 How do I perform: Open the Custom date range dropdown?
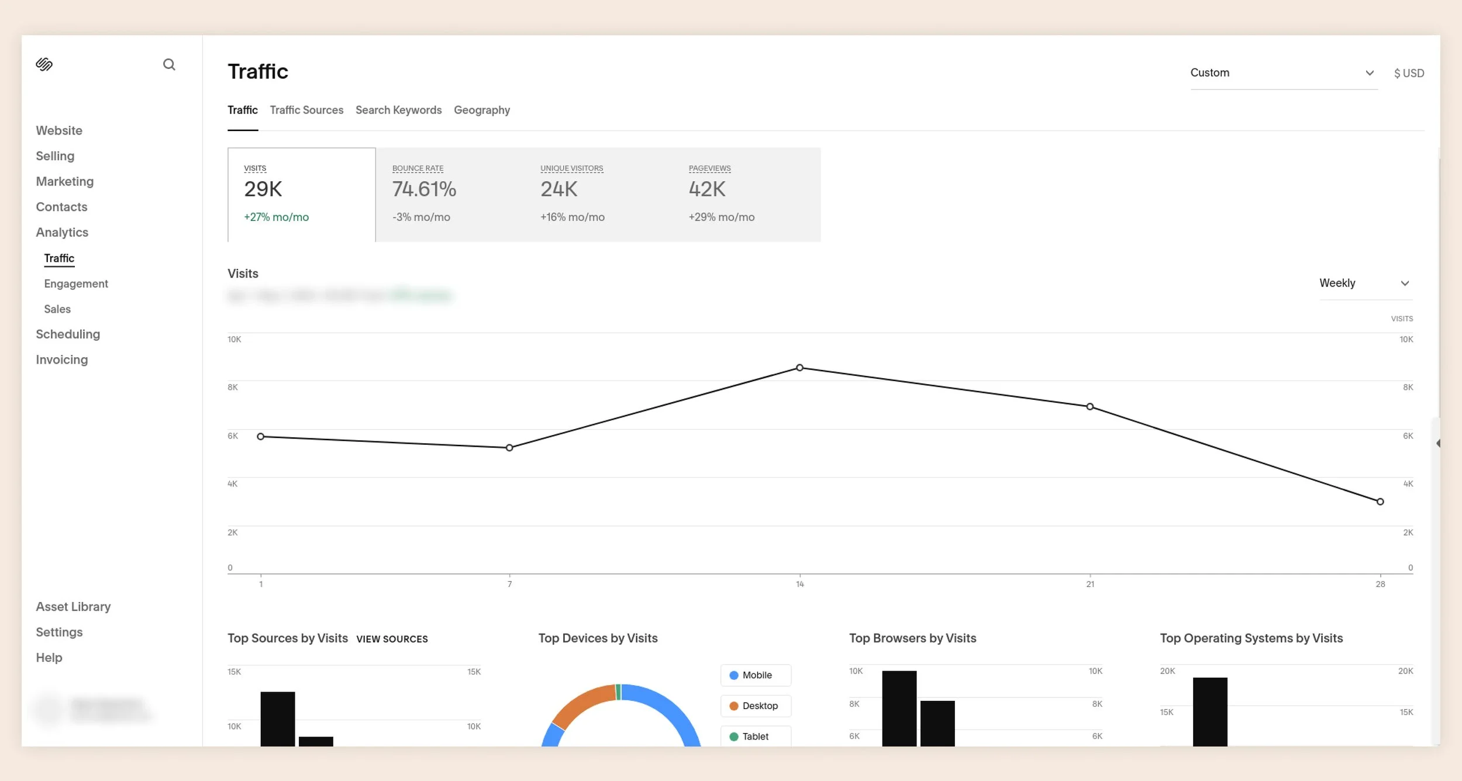point(1284,72)
